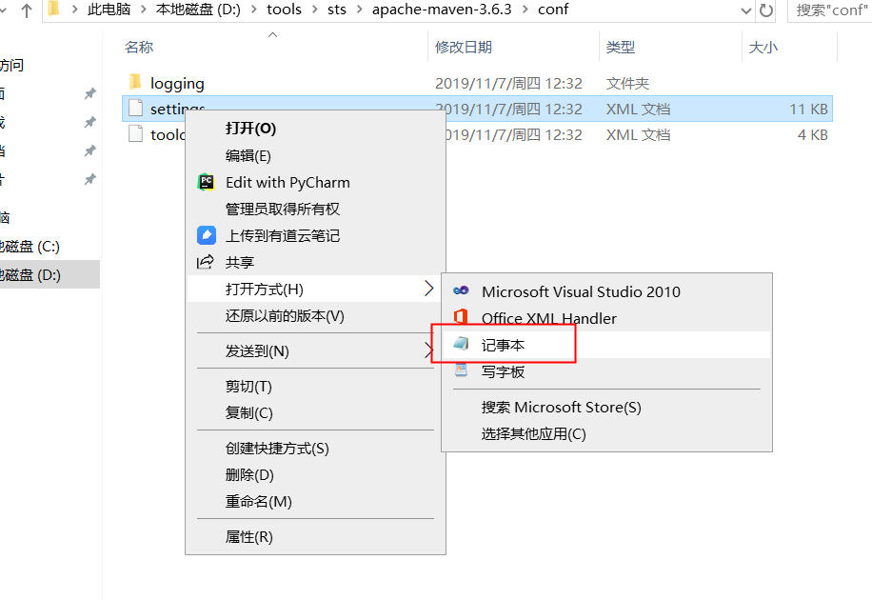This screenshot has height=600, width=872.
Task: Select 磁盘 (D:) in navigation pane
Action: tap(30, 274)
